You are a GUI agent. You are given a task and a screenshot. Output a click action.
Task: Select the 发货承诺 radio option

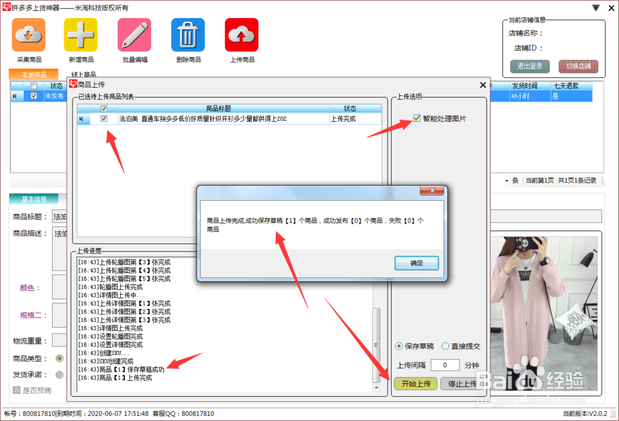coord(59,375)
